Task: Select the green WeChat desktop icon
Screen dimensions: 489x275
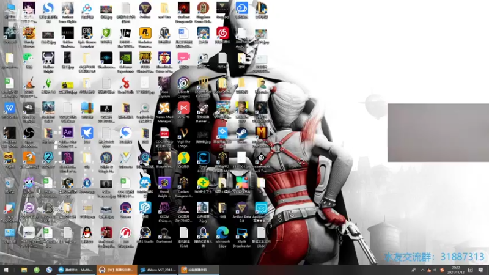Action: (29, 58)
